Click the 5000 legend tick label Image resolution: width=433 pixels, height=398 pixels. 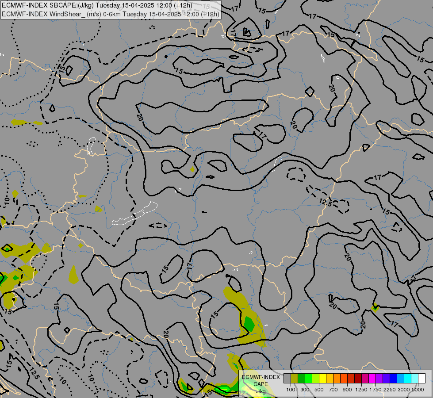(418, 390)
